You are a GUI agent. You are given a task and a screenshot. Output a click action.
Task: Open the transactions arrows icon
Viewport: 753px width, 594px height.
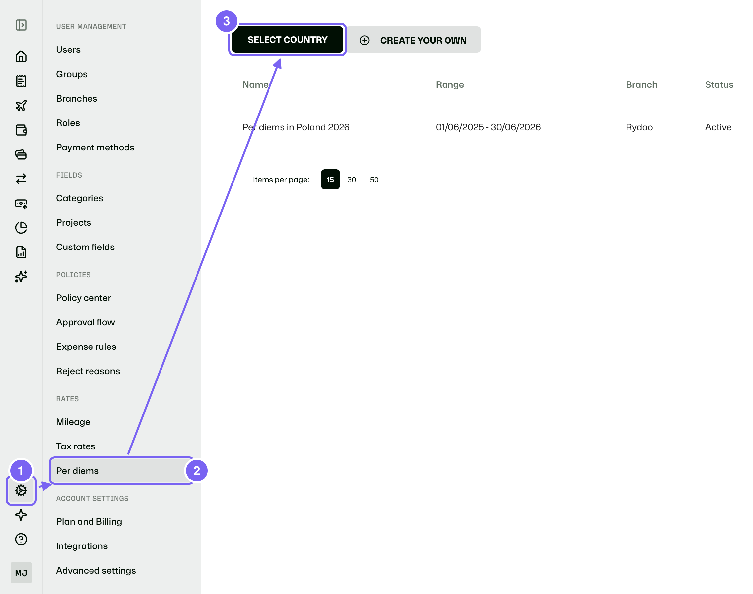click(x=21, y=179)
